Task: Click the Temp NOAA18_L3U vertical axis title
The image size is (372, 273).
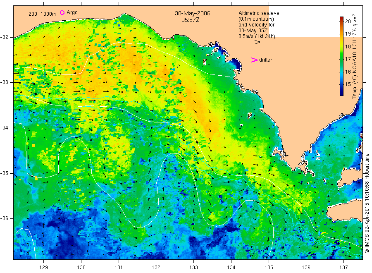Action: [355, 57]
